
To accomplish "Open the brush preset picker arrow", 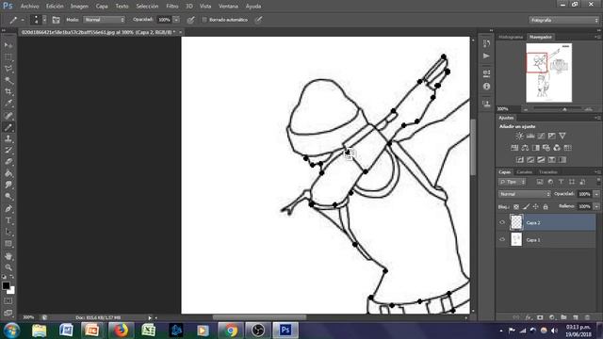I will pyautogui.click(x=44, y=20).
